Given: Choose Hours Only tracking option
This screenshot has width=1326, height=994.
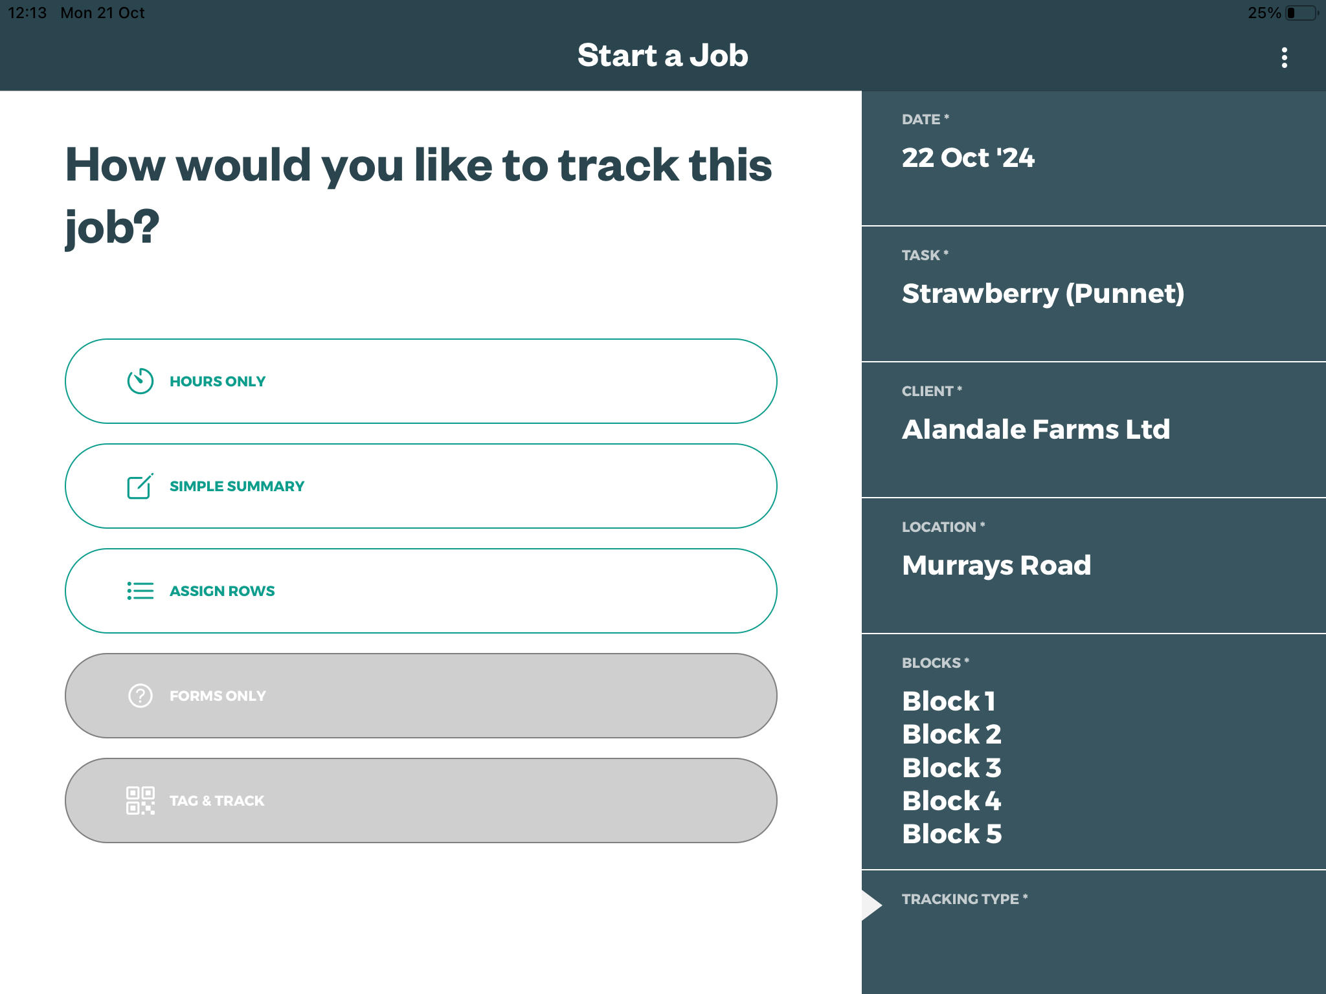Looking at the screenshot, I should (421, 381).
